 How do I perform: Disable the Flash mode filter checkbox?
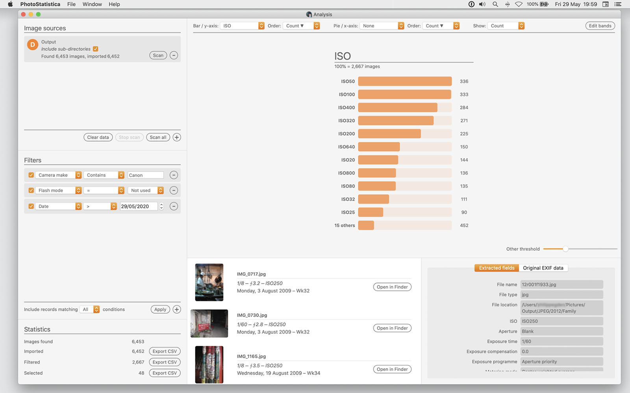point(31,190)
